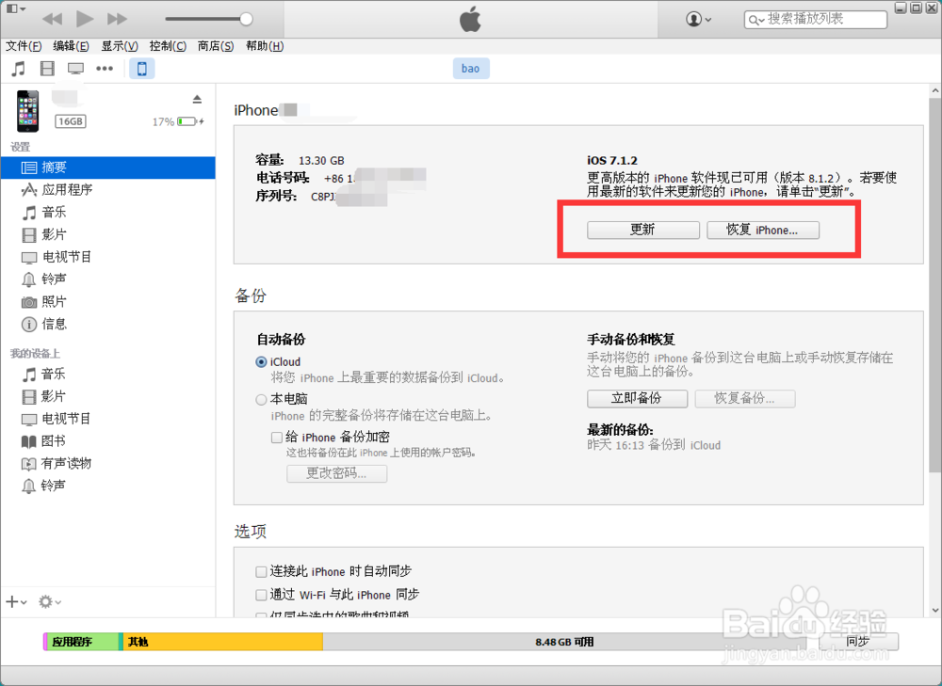Click the 其他 storage bar segment
Image resolution: width=942 pixels, height=686 pixels.
tap(222, 642)
